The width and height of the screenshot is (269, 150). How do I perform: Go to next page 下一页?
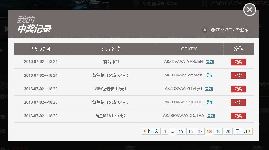(243, 131)
